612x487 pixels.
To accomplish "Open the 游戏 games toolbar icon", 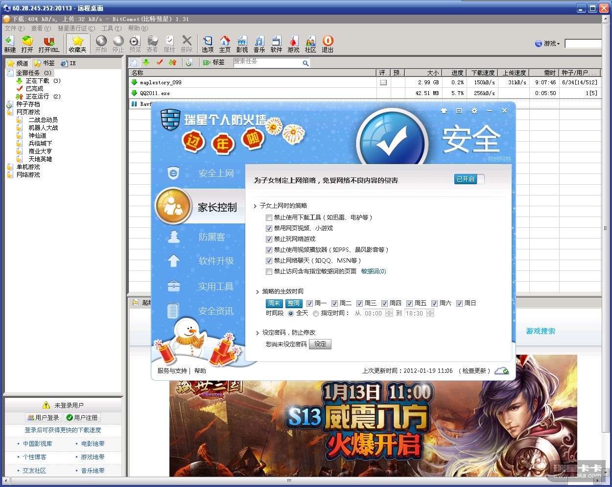I will coord(293,44).
